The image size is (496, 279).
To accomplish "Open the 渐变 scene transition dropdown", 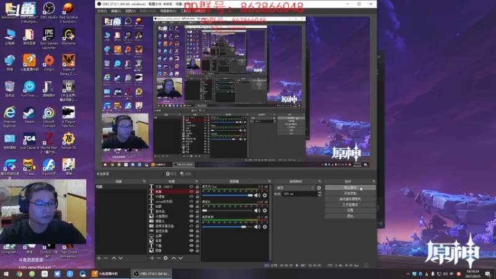I will 295,188.
